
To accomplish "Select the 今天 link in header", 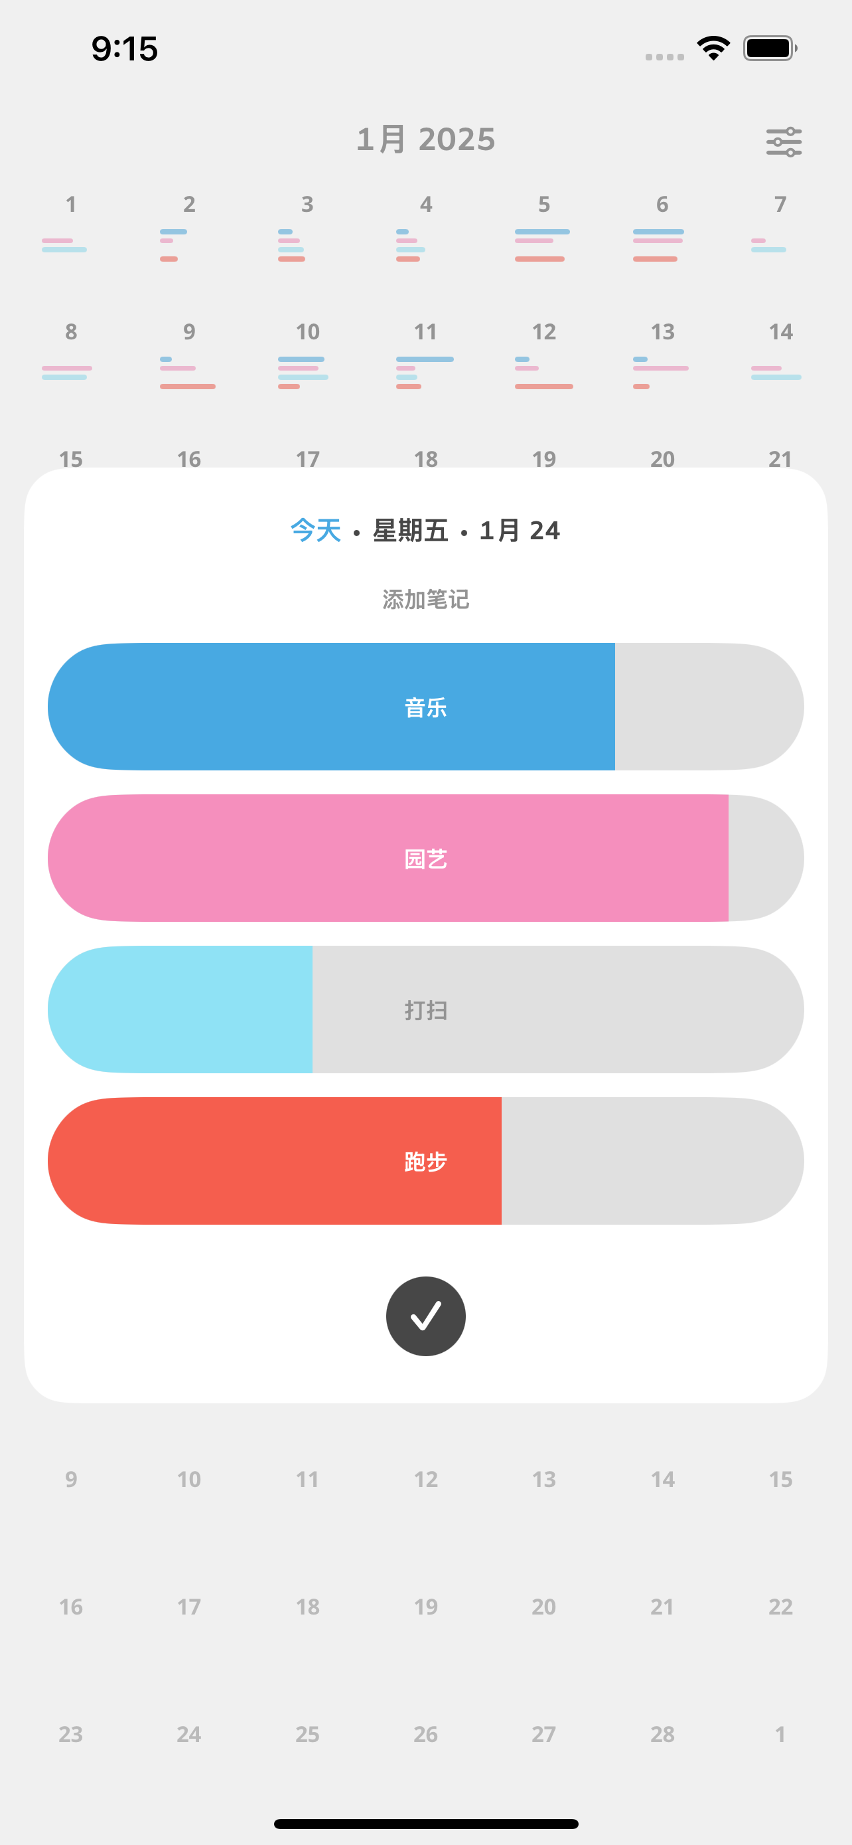I will (315, 530).
